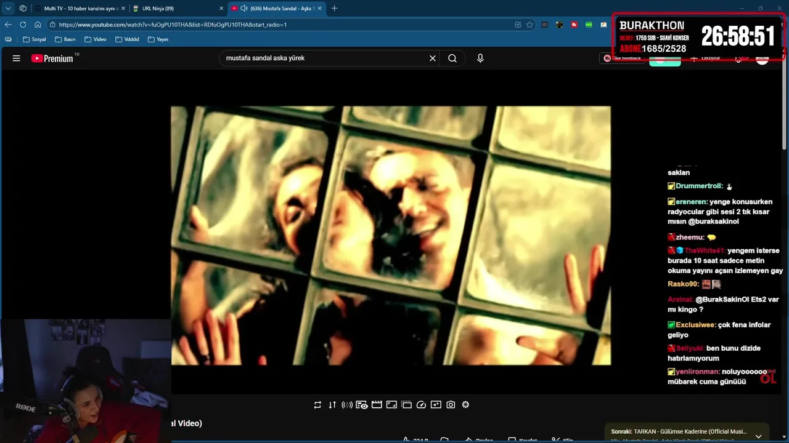Close the Mustafa Sandal YouTube tab
Screen dimensions: 789x443
point(321,8)
